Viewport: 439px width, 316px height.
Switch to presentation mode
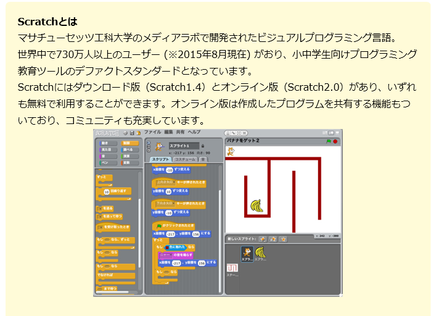click(x=337, y=133)
